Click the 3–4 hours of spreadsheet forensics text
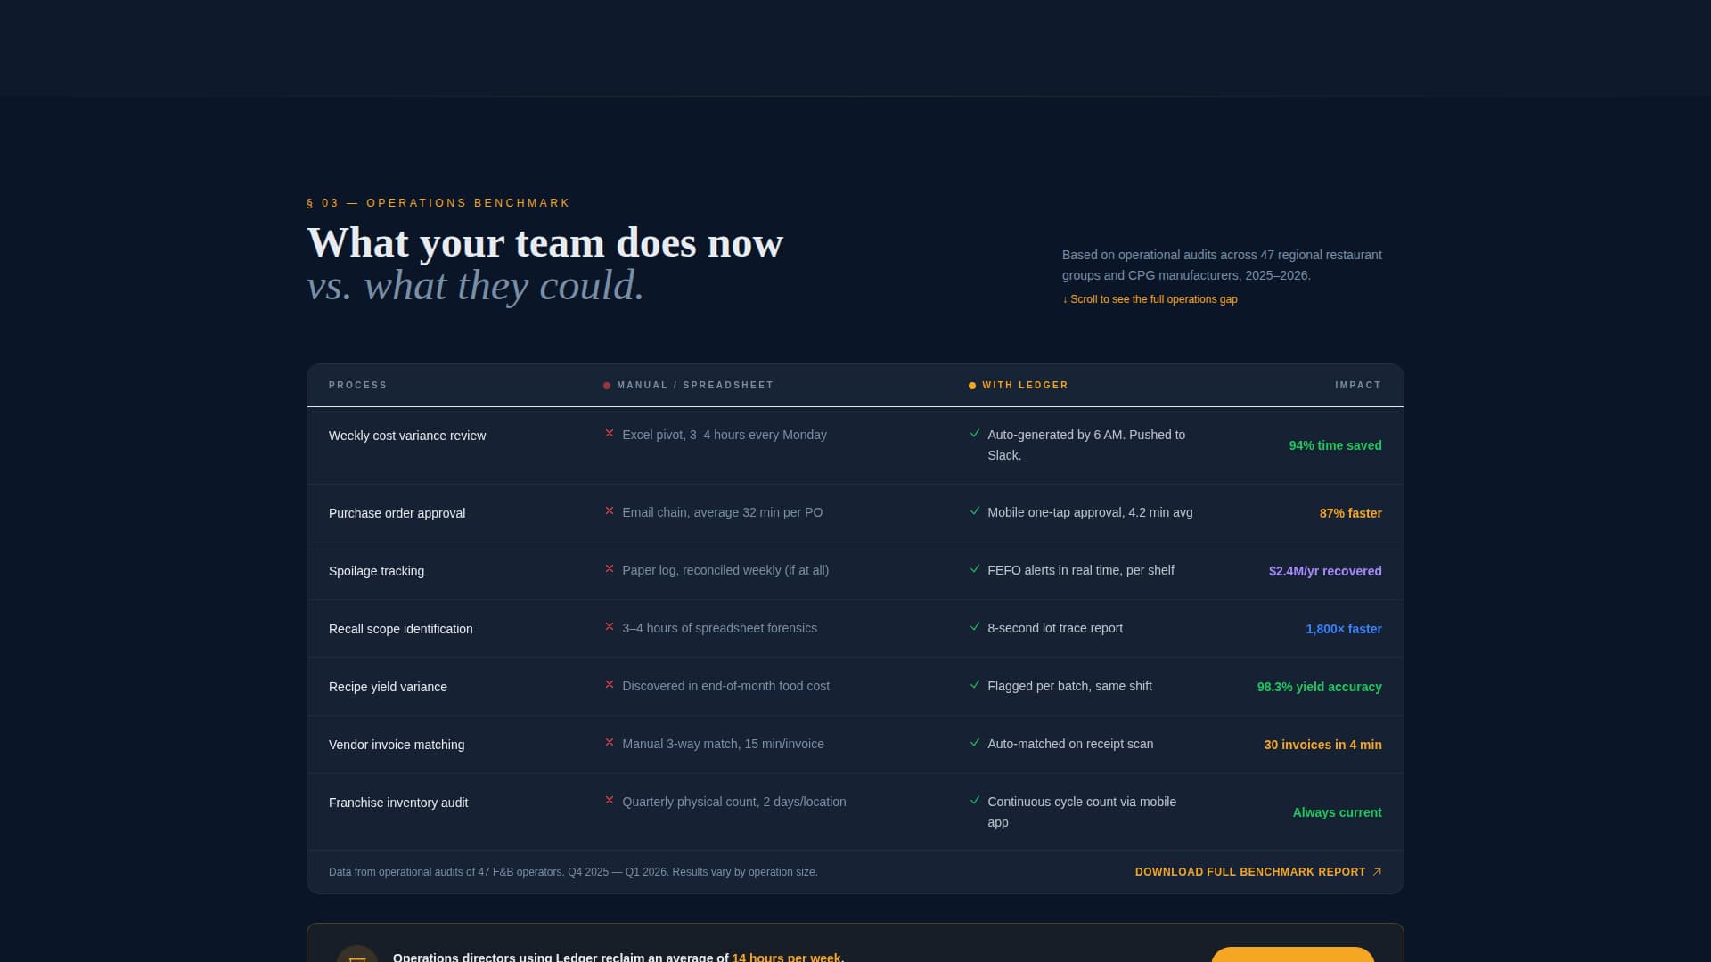The height and width of the screenshot is (962, 1711). [719, 628]
